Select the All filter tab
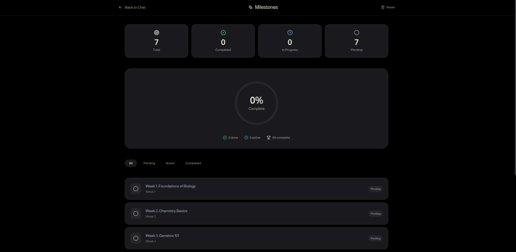 pos(131,163)
